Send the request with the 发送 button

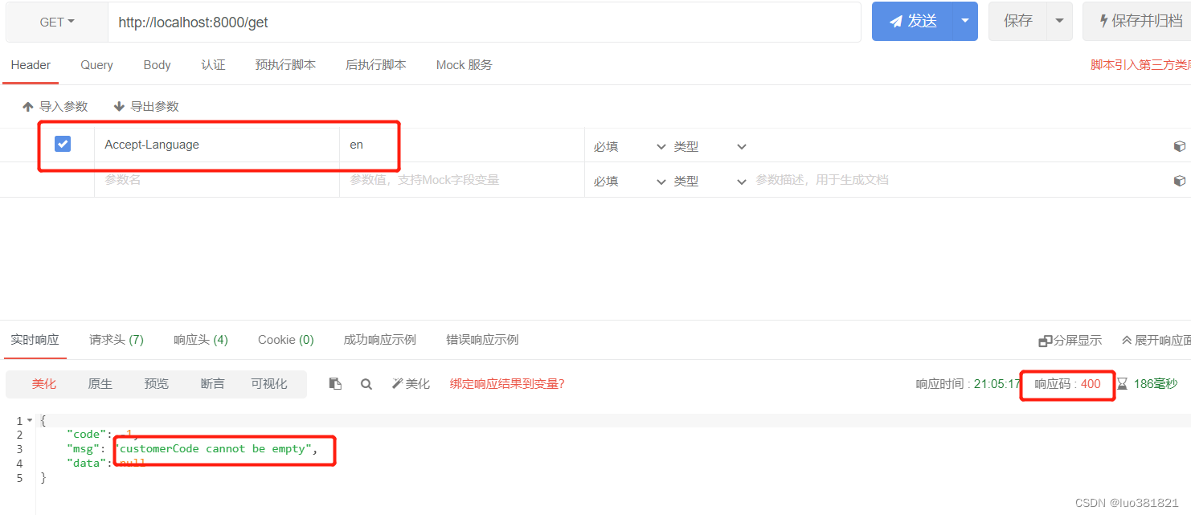(x=913, y=22)
